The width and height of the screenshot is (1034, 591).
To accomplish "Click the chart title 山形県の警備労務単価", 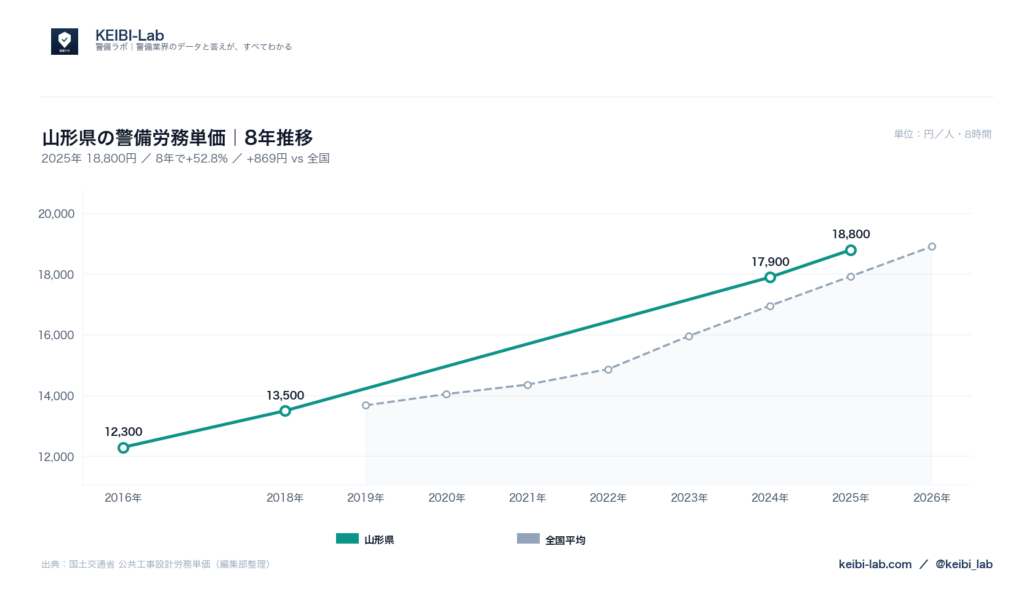I will 134,137.
